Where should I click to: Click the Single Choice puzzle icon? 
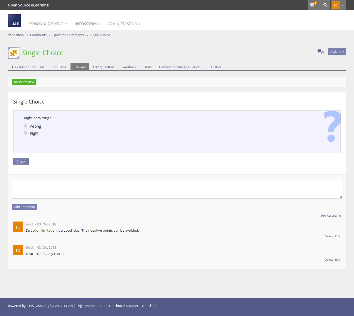[x=14, y=53]
